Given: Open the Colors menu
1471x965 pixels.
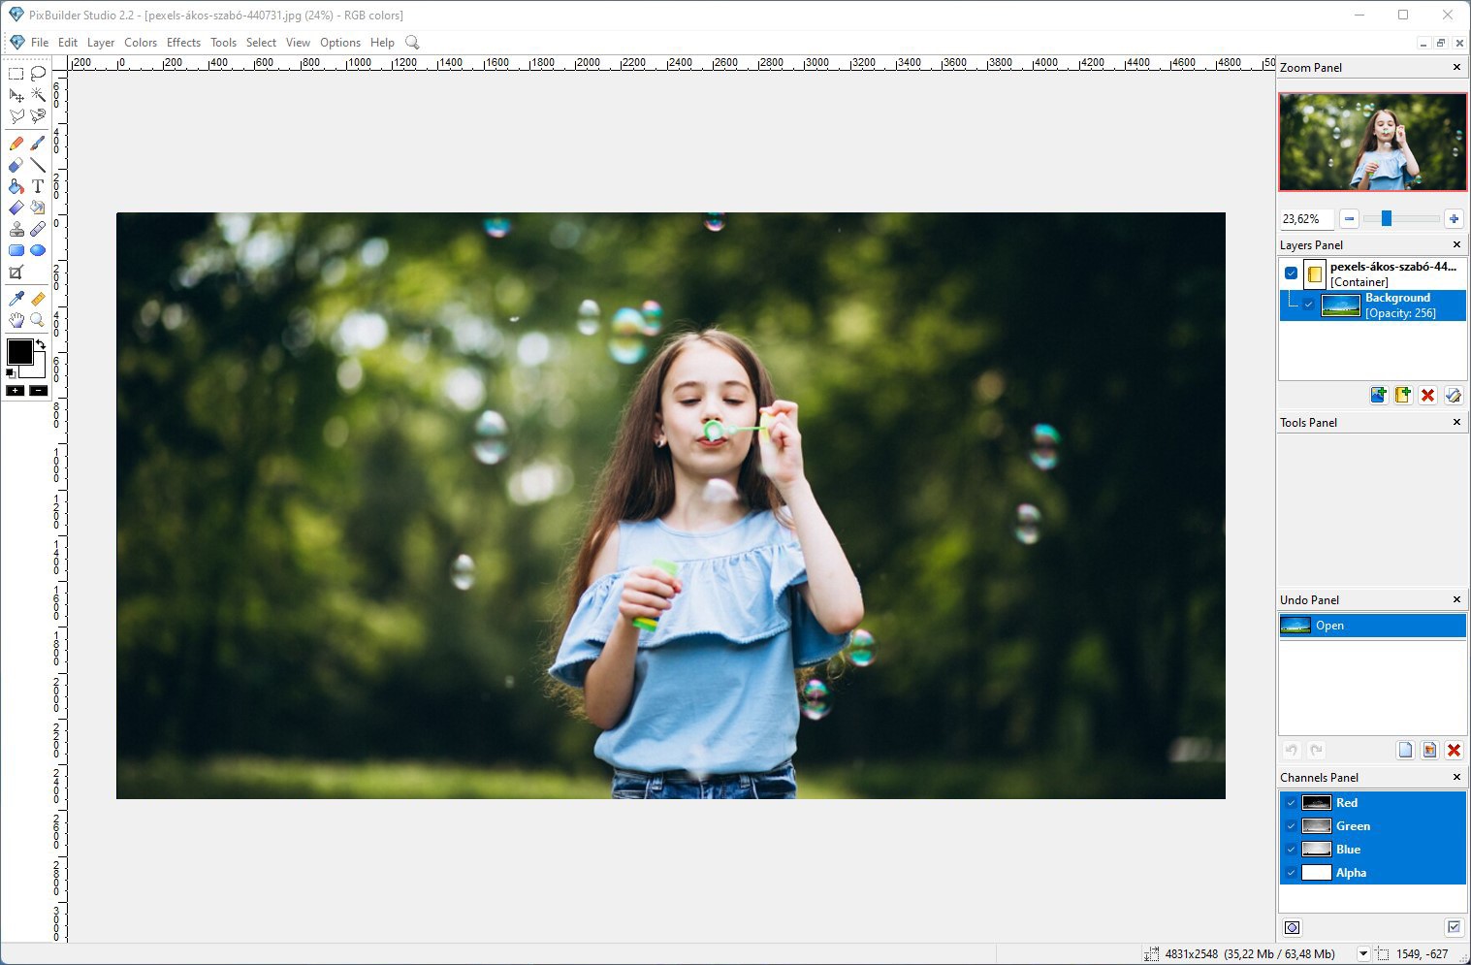Looking at the screenshot, I should [141, 43].
